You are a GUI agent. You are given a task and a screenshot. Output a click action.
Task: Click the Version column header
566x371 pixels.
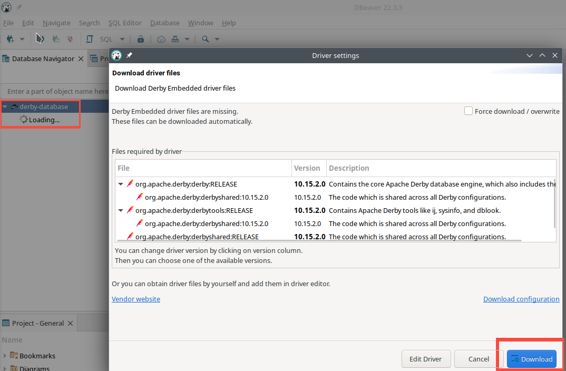coord(309,168)
